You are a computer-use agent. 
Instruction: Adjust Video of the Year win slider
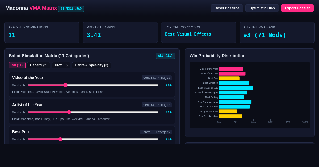coord(93,85)
